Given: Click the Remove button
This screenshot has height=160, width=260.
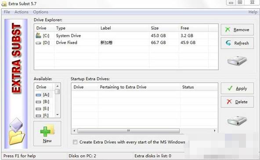Looking at the screenshot, I should [x=237, y=30].
